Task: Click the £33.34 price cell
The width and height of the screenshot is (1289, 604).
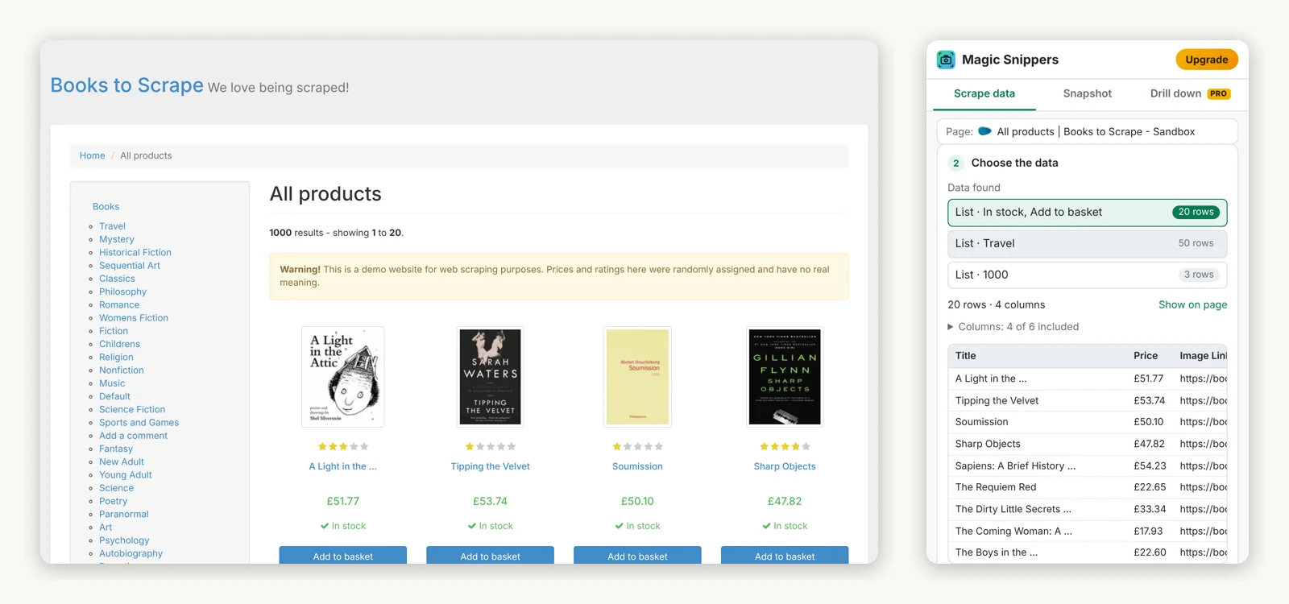Action: (1150, 509)
